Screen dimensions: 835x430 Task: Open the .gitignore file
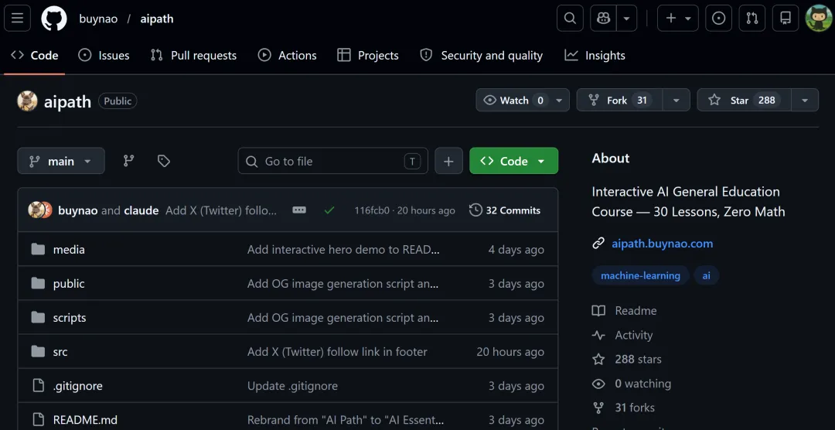(x=78, y=386)
